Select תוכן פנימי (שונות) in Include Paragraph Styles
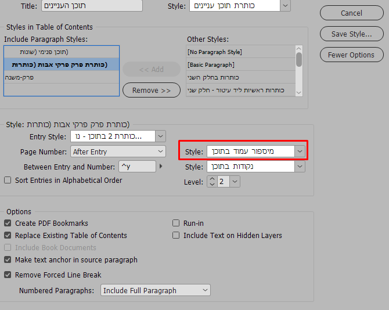The width and height of the screenshot is (389, 310). (62, 52)
